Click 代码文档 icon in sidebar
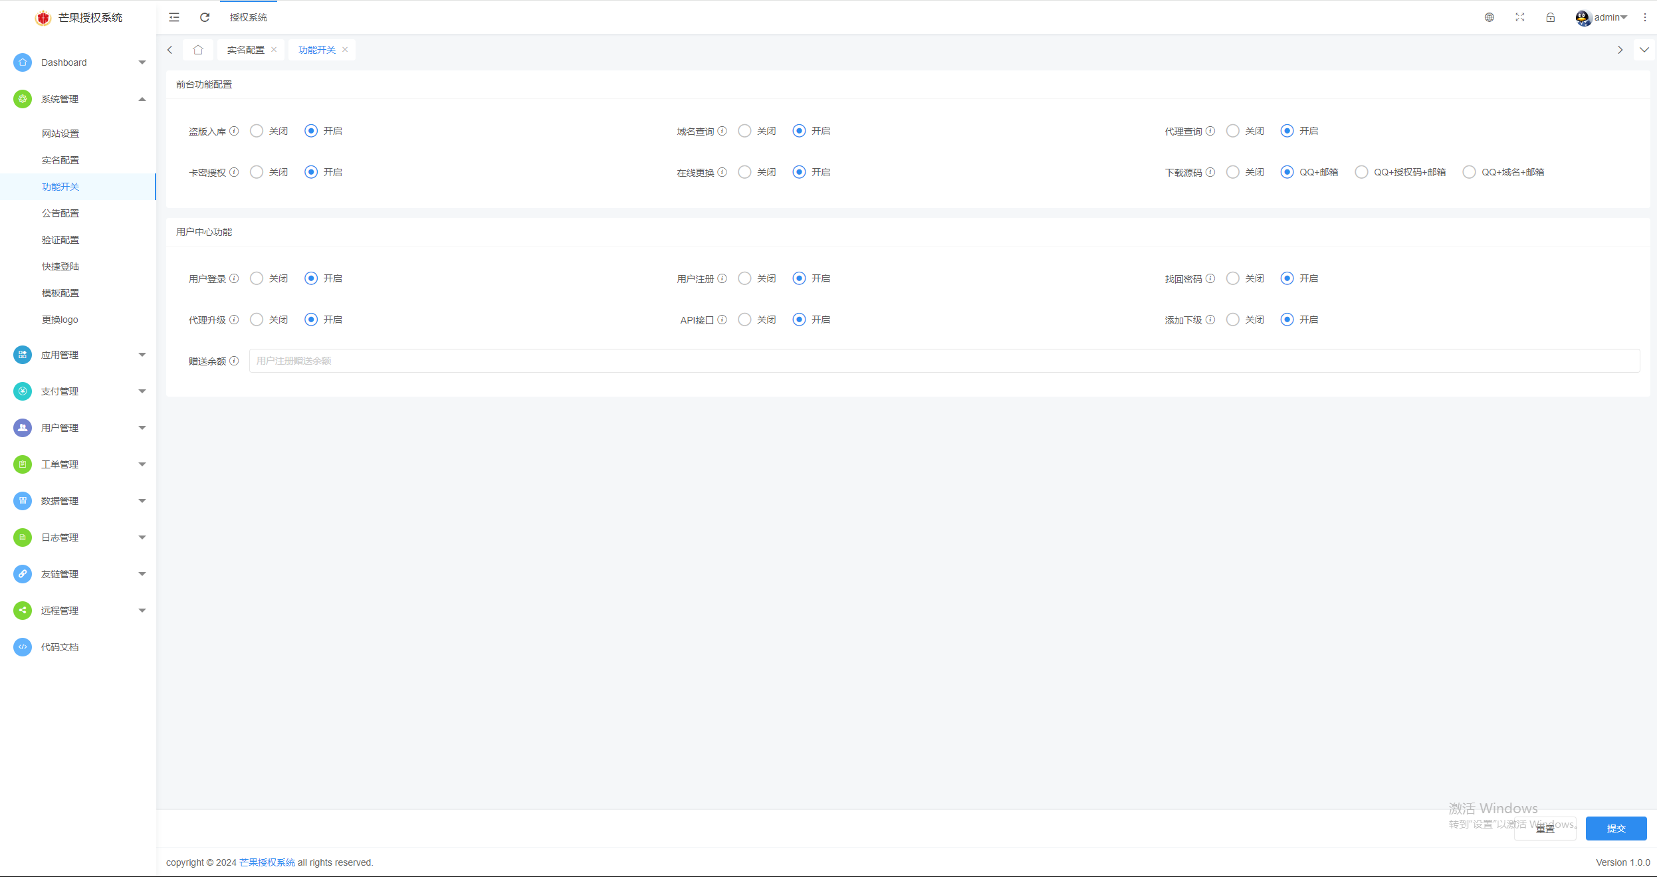The width and height of the screenshot is (1657, 877). pyautogui.click(x=22, y=646)
